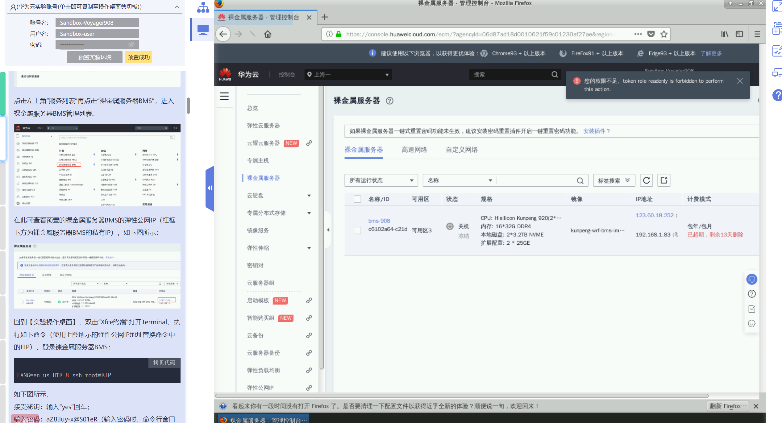Toggle password visibility eye icon
Image resolution: width=782 pixels, height=423 pixels.
point(131,45)
